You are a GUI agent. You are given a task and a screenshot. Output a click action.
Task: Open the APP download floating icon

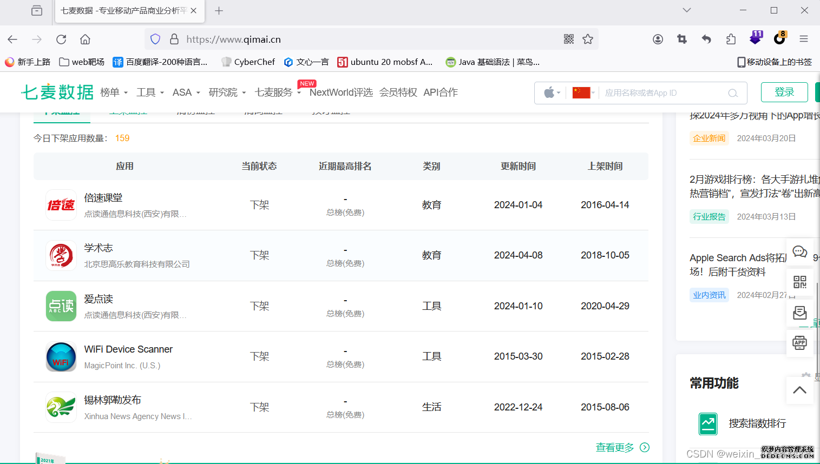pos(799,343)
